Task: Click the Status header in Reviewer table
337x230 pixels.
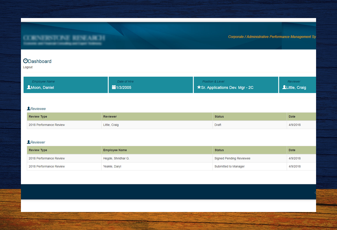Action: tap(219, 150)
